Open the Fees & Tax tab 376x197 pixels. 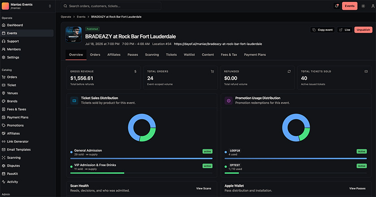coord(229,55)
